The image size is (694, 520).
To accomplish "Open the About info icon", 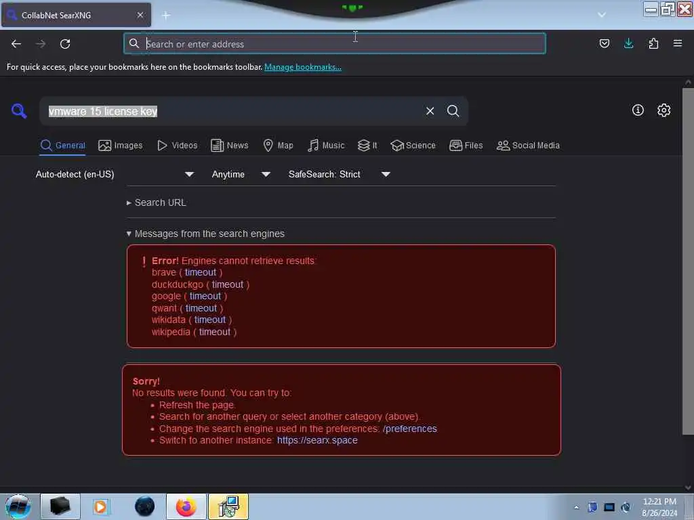I will (x=638, y=110).
